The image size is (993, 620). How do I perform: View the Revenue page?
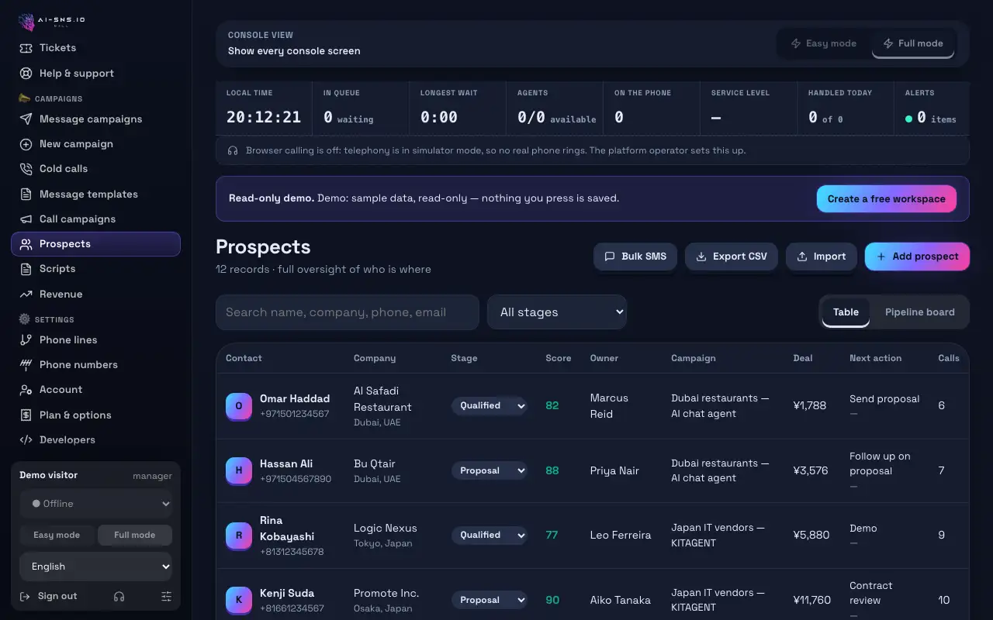point(95,294)
